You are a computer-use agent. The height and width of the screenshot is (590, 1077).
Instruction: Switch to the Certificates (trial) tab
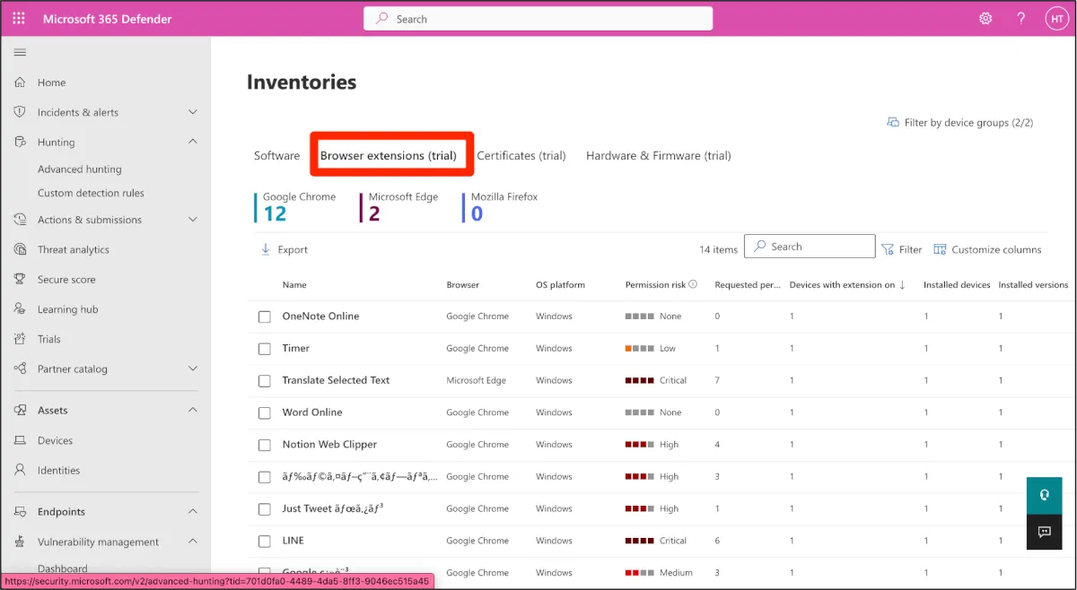[521, 156]
